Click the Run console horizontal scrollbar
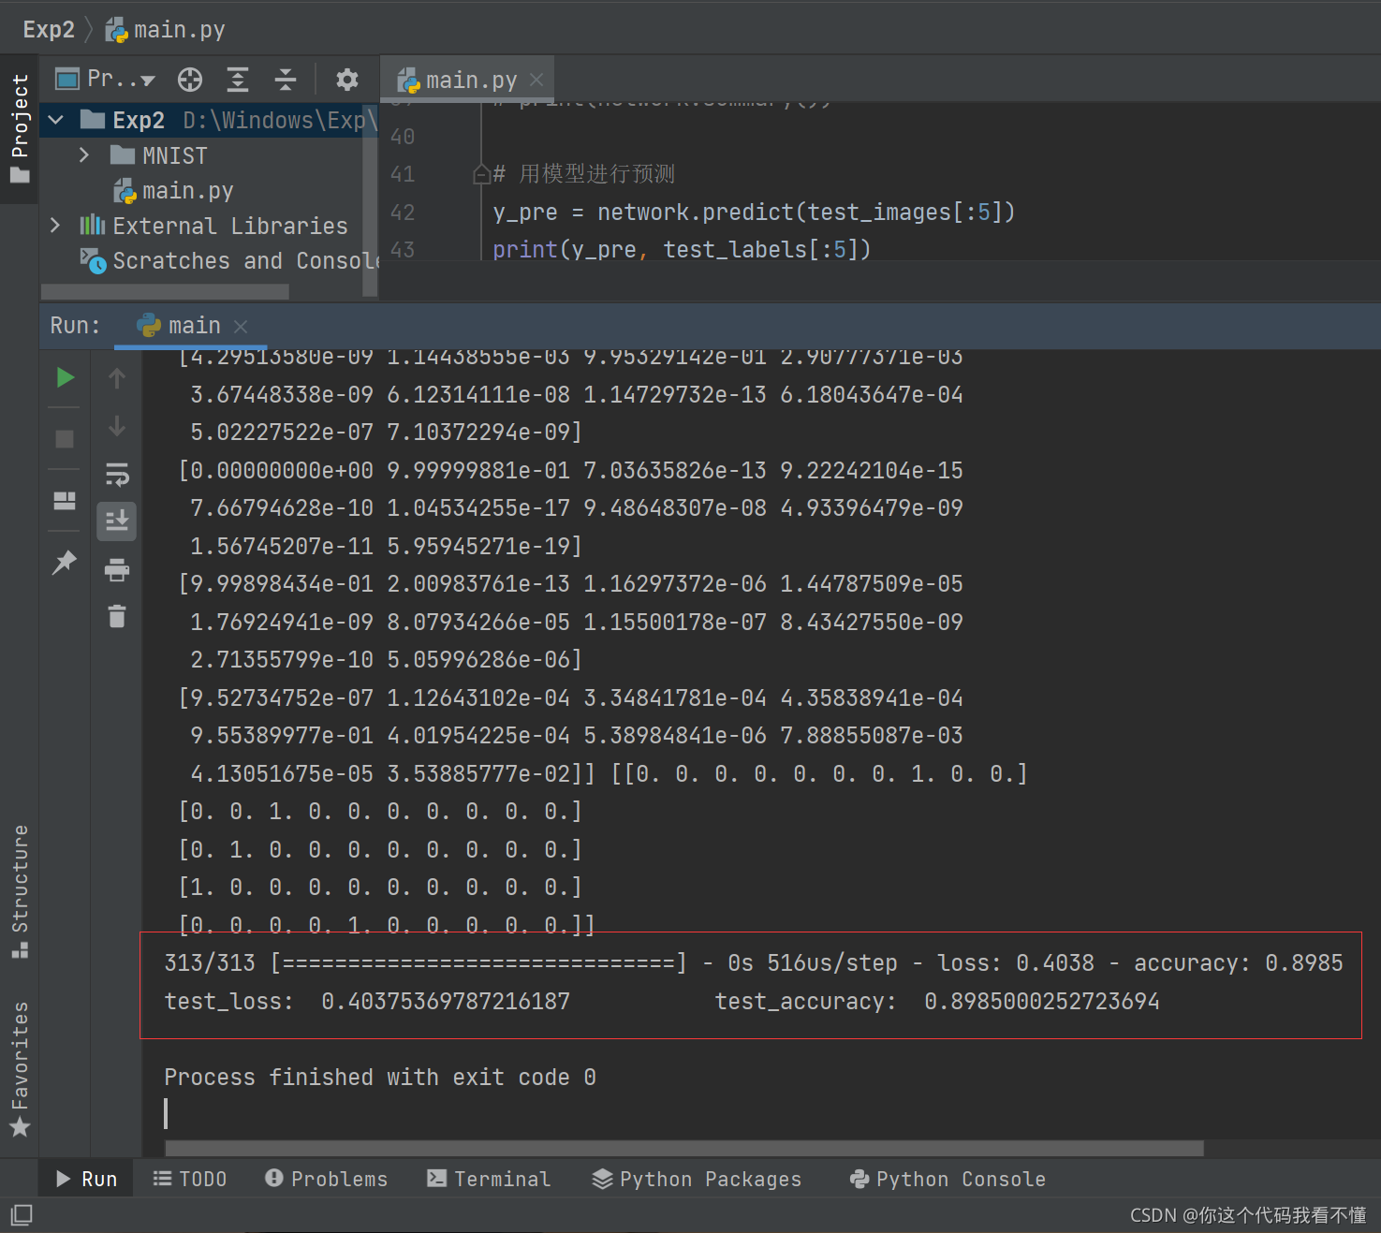This screenshot has height=1233, width=1381. point(684,1148)
